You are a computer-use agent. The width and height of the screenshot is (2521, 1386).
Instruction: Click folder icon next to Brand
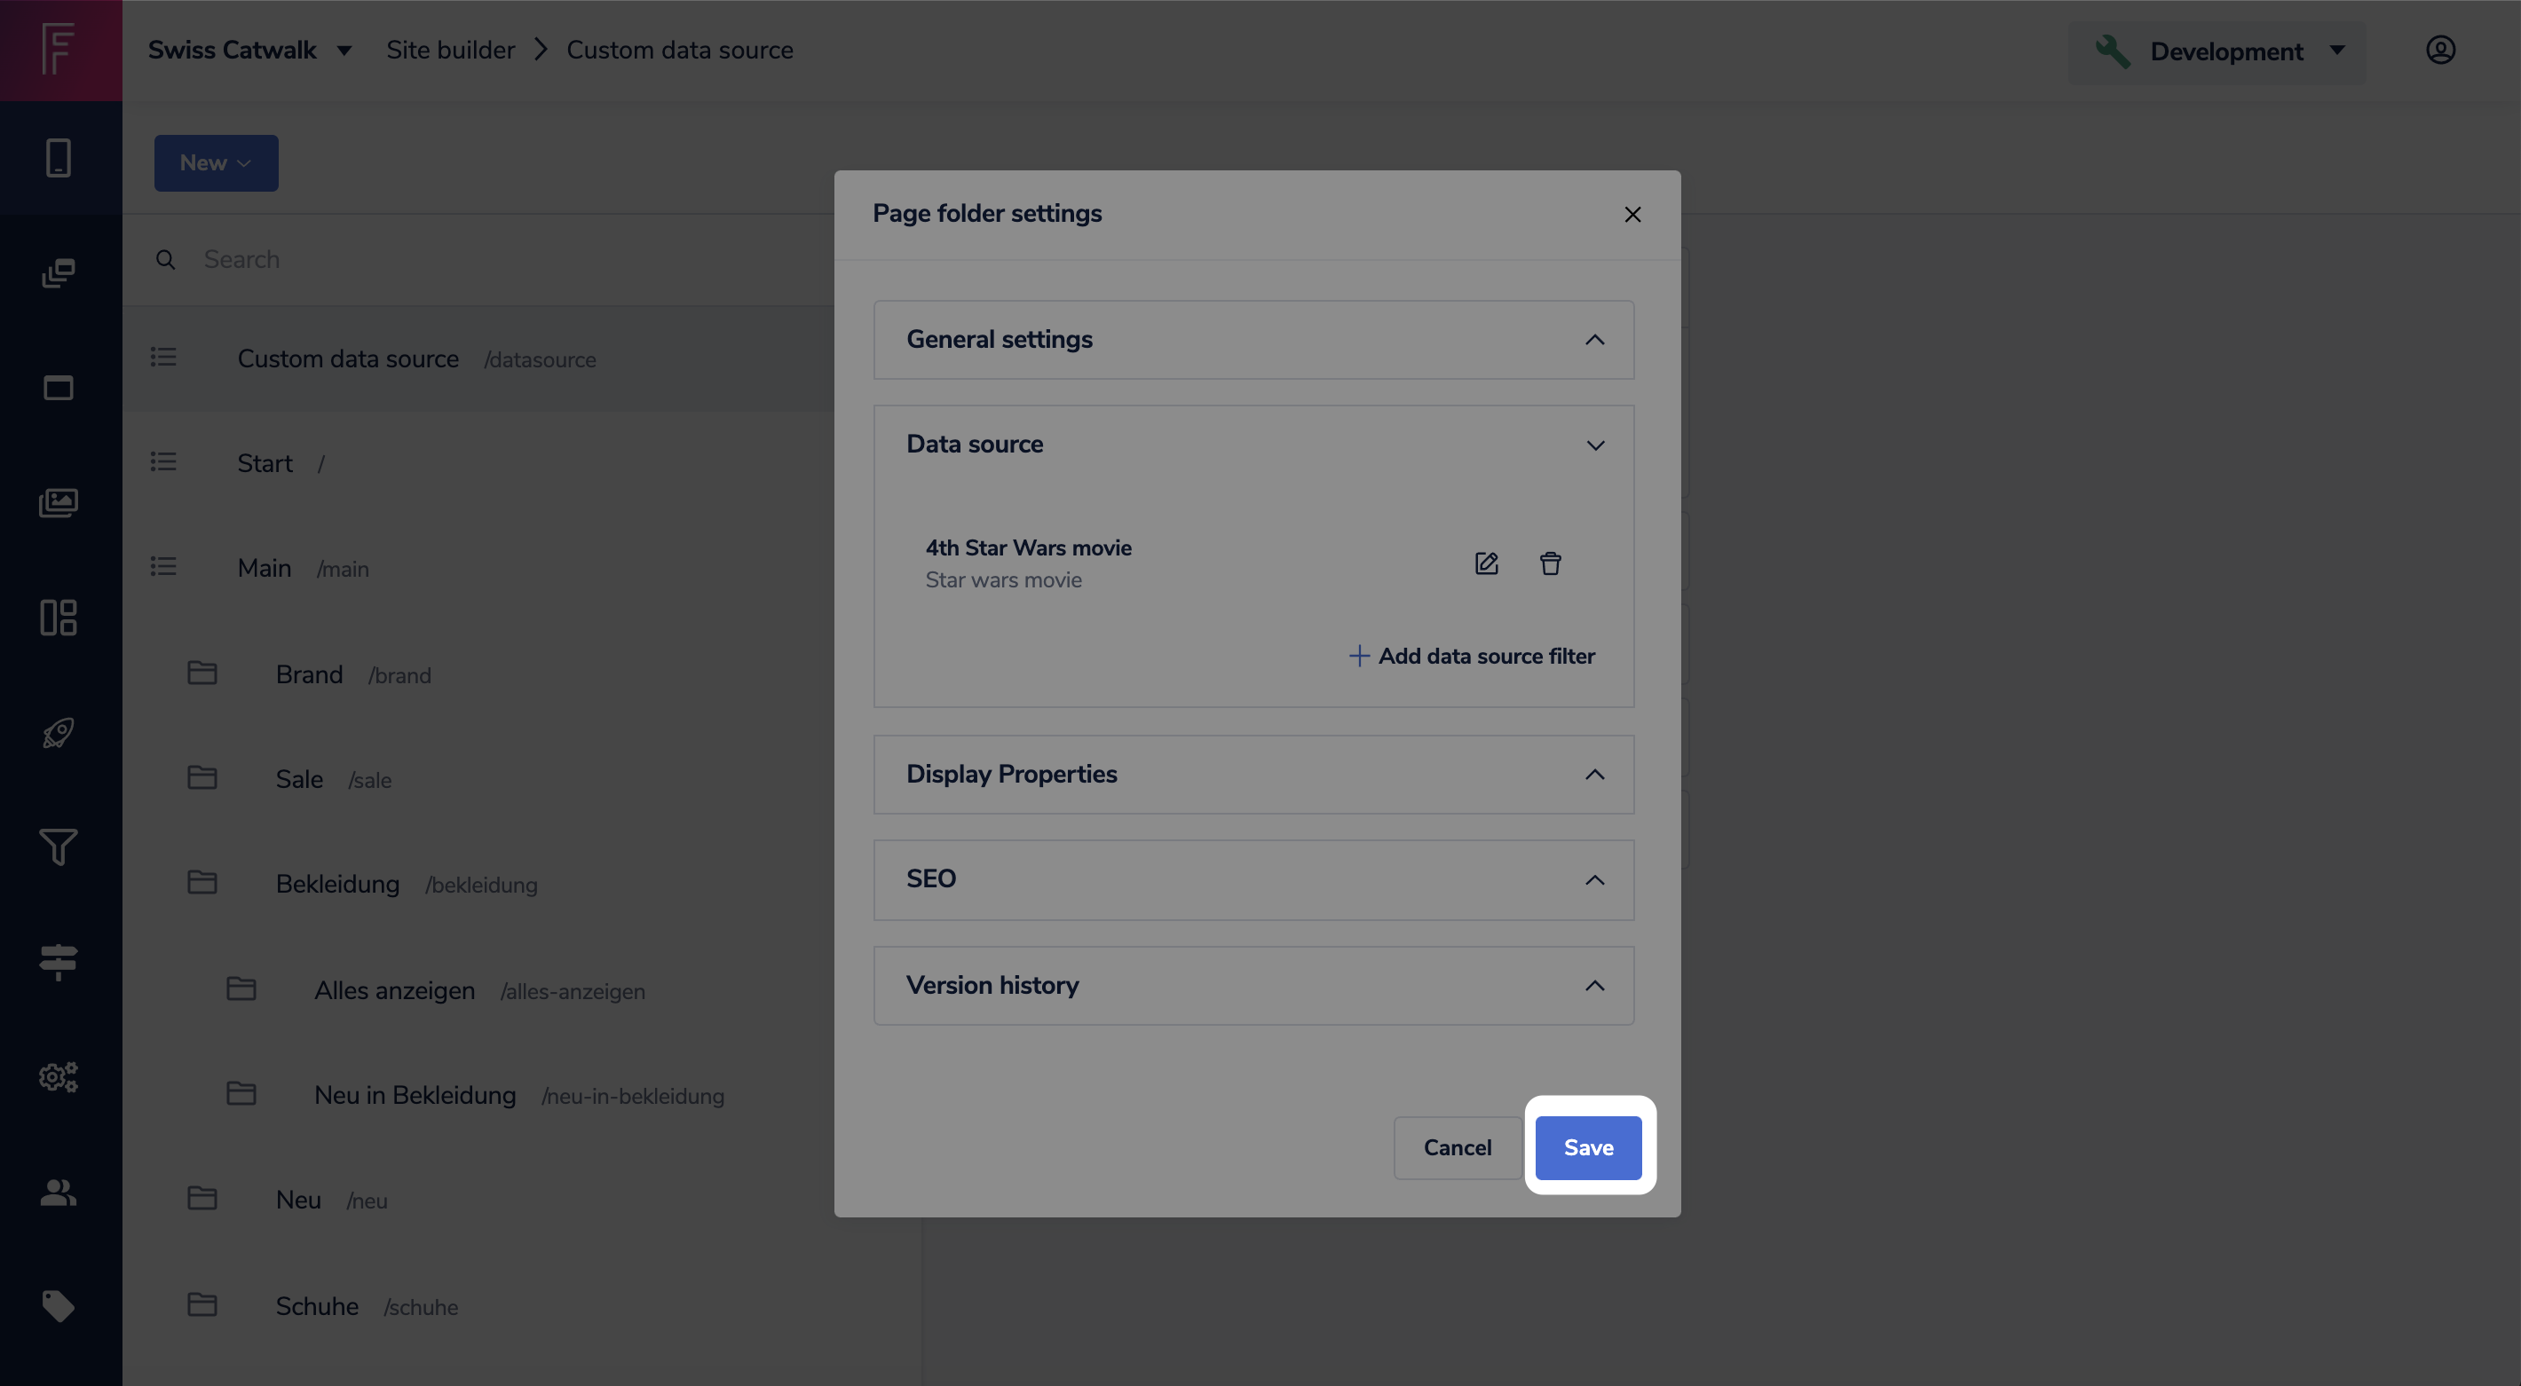202,673
